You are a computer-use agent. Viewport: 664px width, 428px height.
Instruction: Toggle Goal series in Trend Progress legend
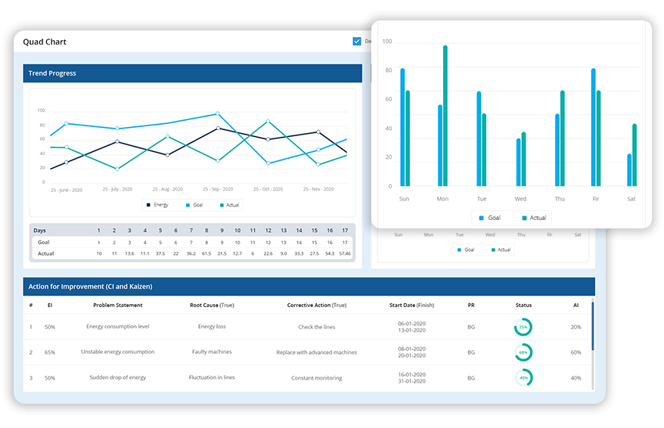click(193, 205)
